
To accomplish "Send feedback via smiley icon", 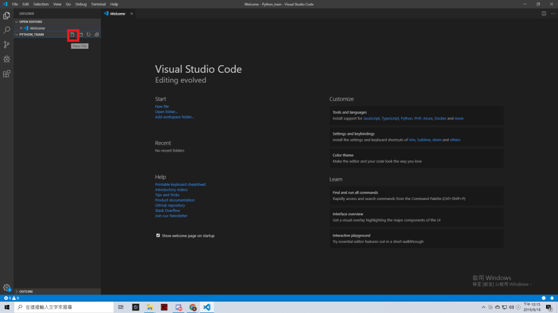I will 543,298.
